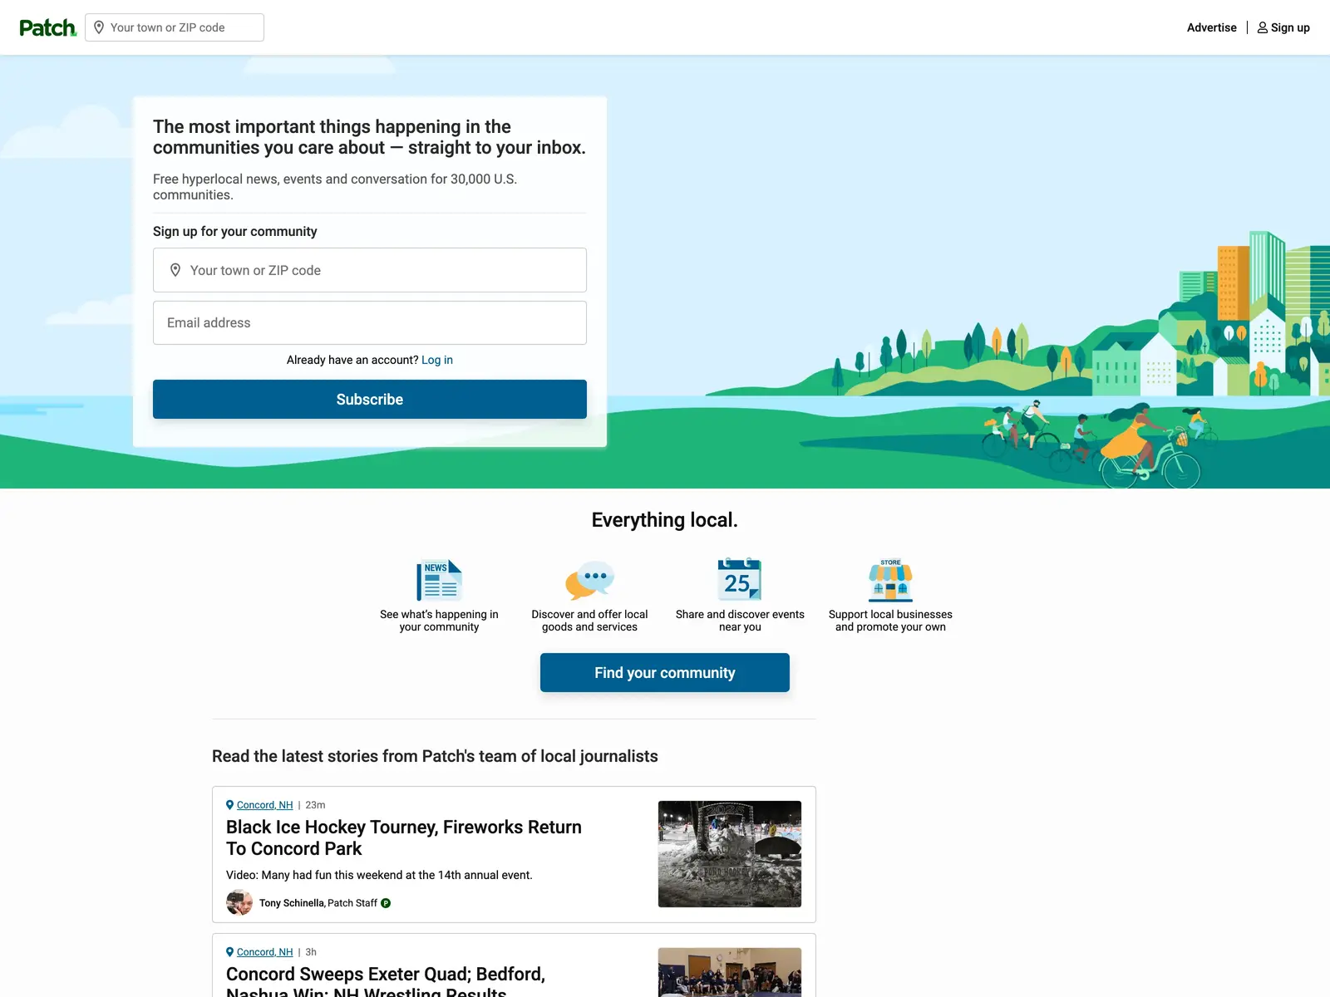
Task: Focus the signup Your town or ZIP code field
Action: pos(370,270)
